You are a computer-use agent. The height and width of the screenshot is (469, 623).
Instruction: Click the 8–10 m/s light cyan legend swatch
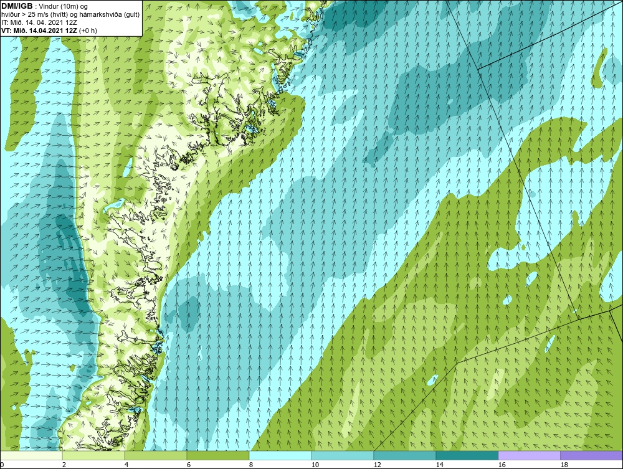280,455
